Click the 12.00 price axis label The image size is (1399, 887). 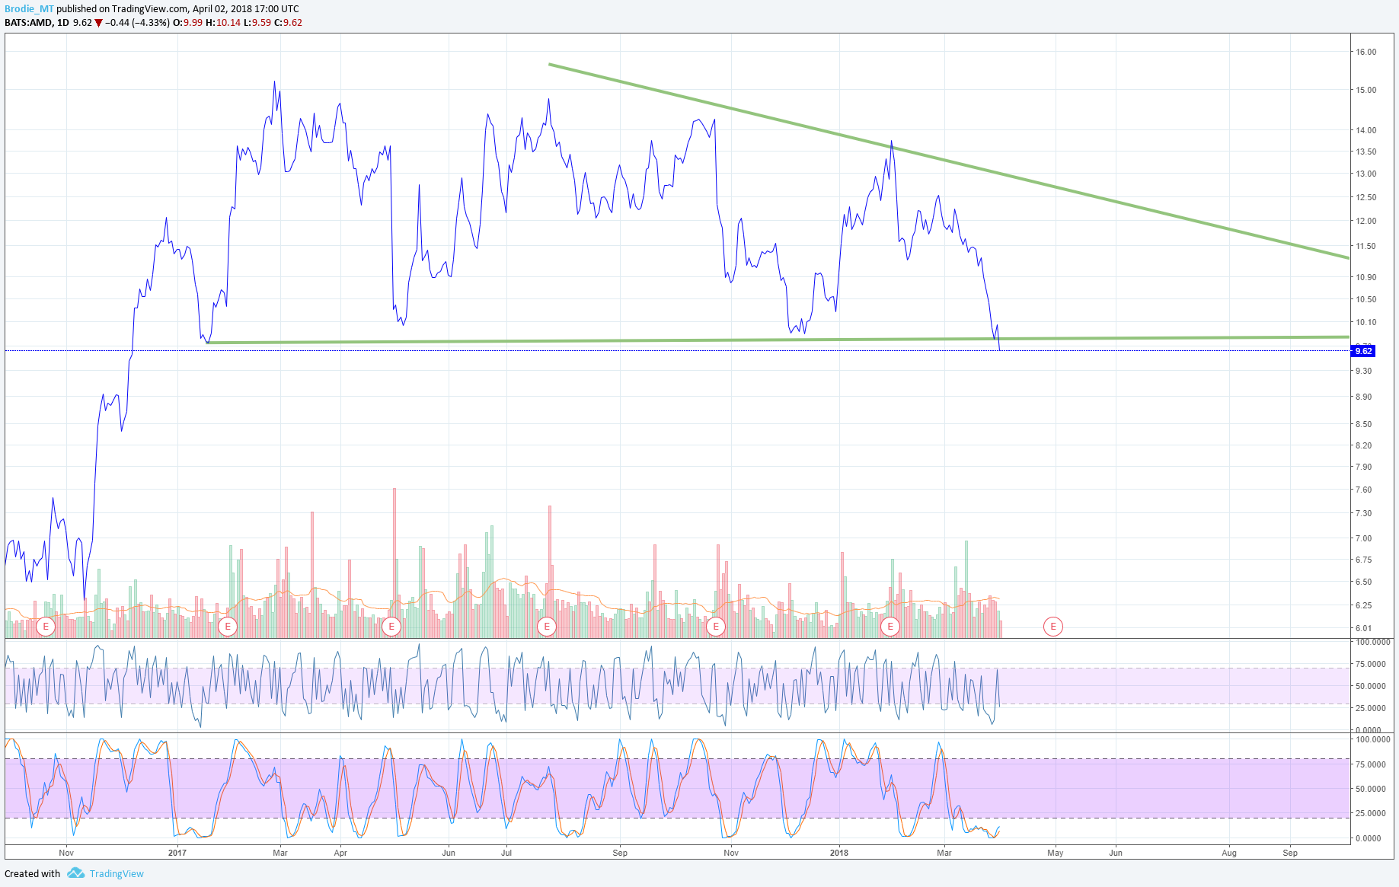click(x=1365, y=221)
